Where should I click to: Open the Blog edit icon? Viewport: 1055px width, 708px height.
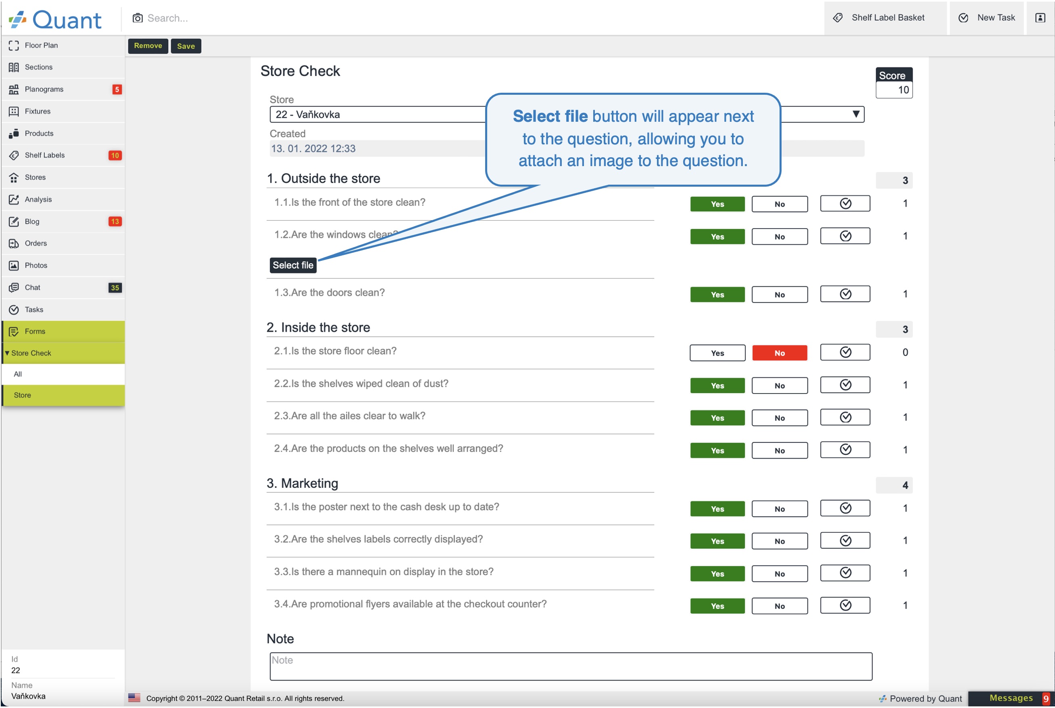(x=14, y=222)
